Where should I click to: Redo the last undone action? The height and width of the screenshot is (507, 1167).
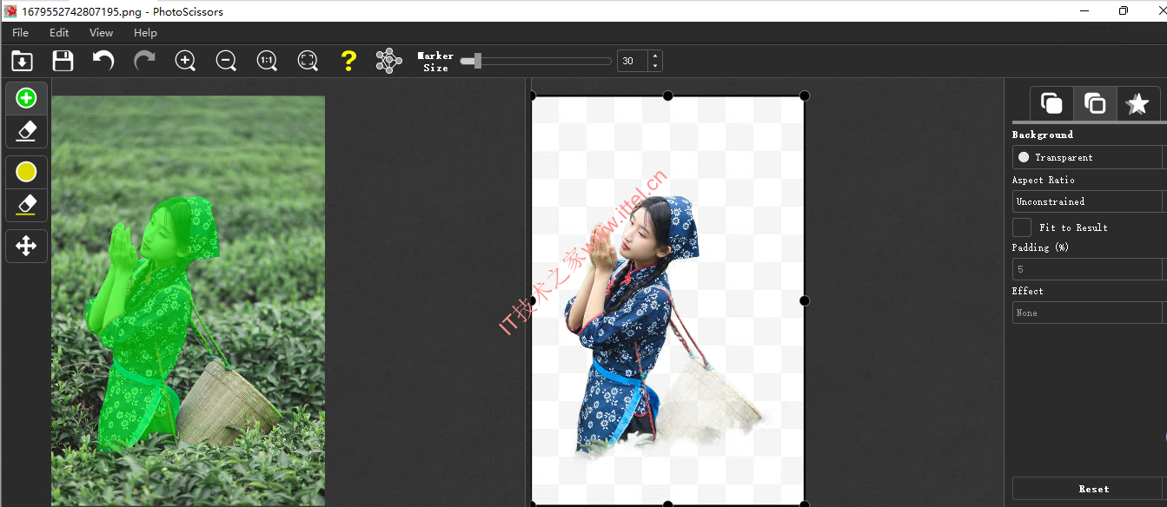coord(144,61)
